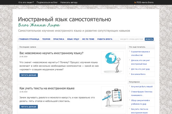Open the 'Язык урду' menu item

[73, 39]
